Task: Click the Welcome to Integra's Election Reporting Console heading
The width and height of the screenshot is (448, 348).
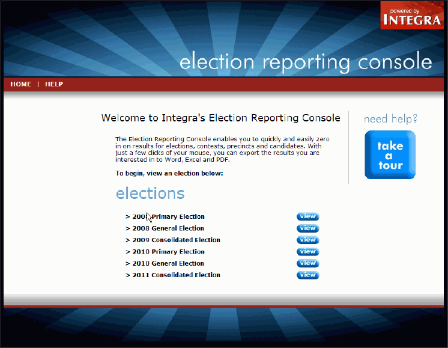Action: 220,118
